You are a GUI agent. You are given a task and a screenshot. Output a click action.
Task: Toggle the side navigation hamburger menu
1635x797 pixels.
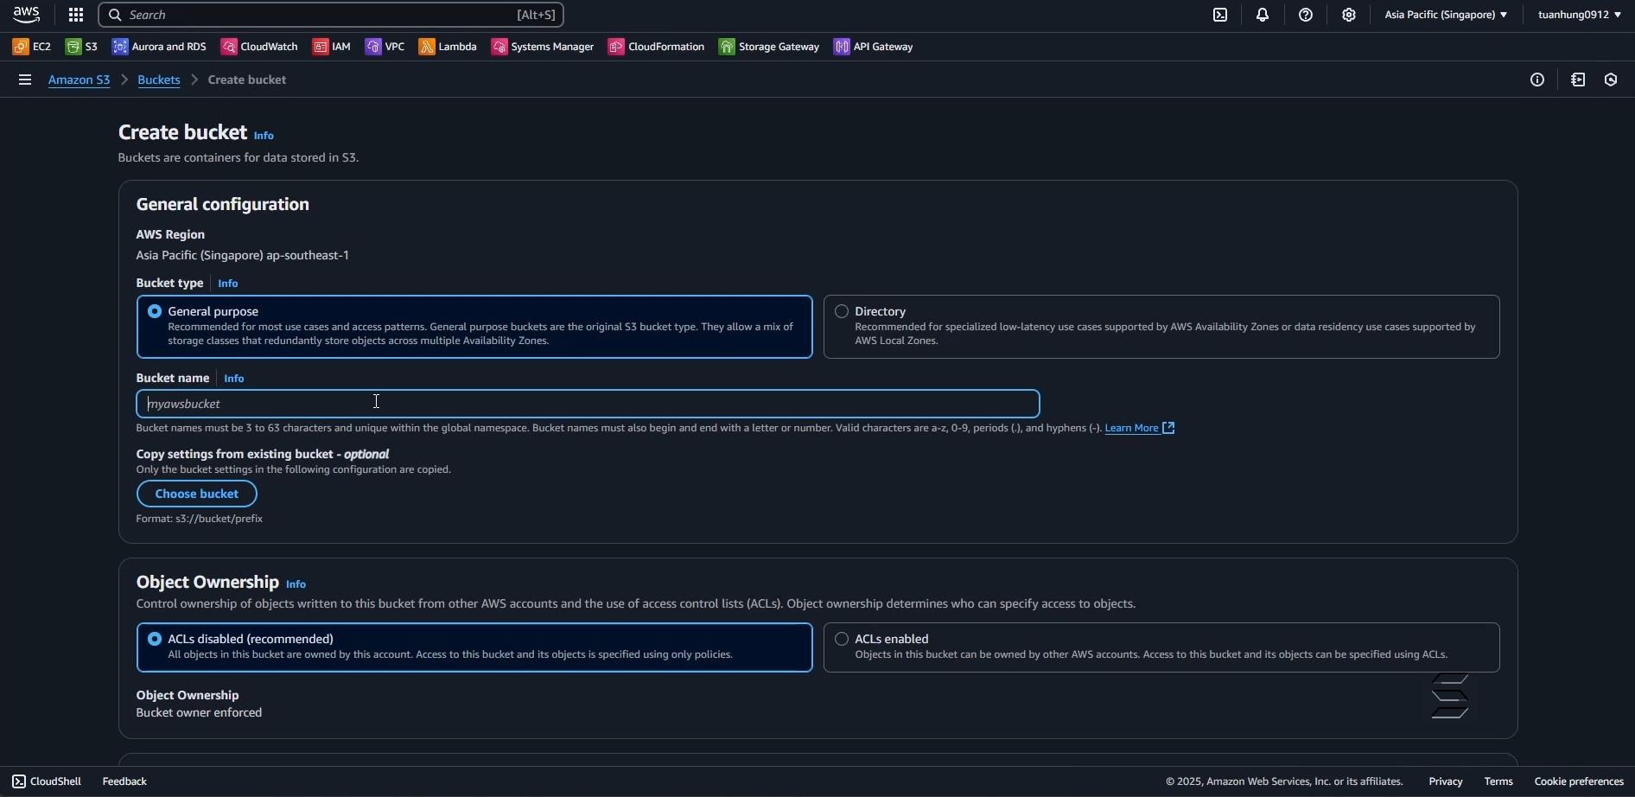tap(25, 80)
